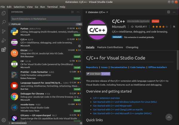Viewport: 179px width, 125px height.
Task: Click the Debugger for Chrome icon
Action: [x=14, y=97]
